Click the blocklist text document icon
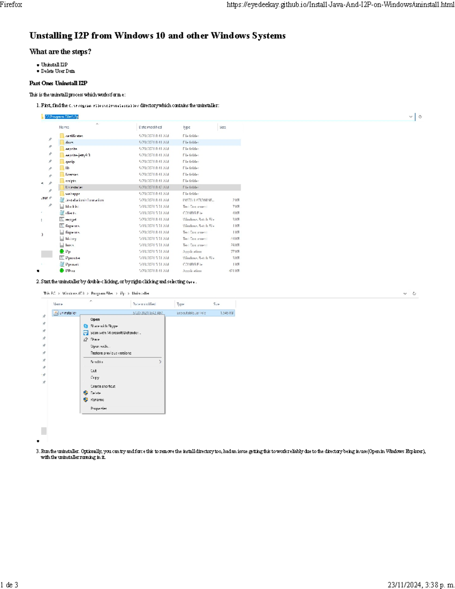The height and width of the screenshot is (589, 455). coord(62,206)
